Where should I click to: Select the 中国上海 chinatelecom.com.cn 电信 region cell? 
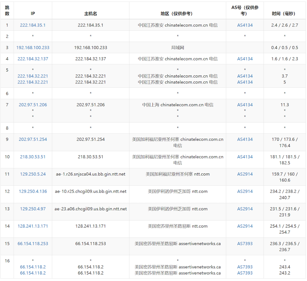coord(178,105)
